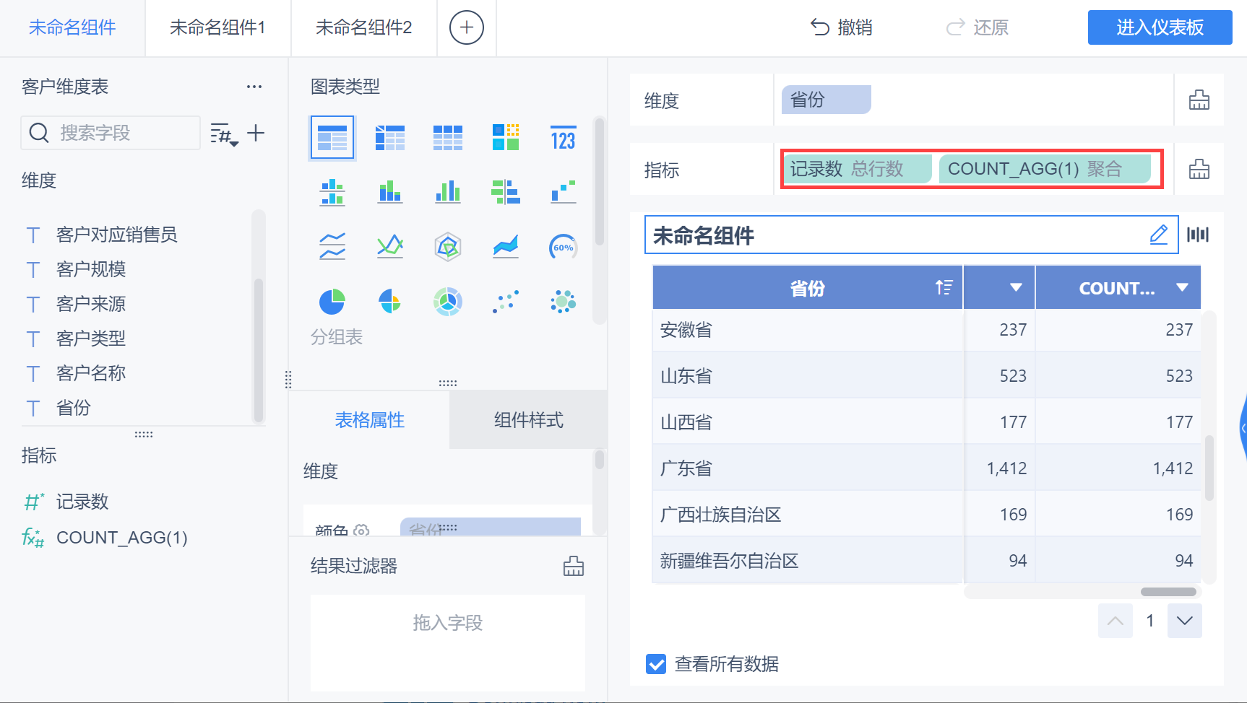Open the result filter eraser icon
The width and height of the screenshot is (1247, 703).
click(x=574, y=566)
